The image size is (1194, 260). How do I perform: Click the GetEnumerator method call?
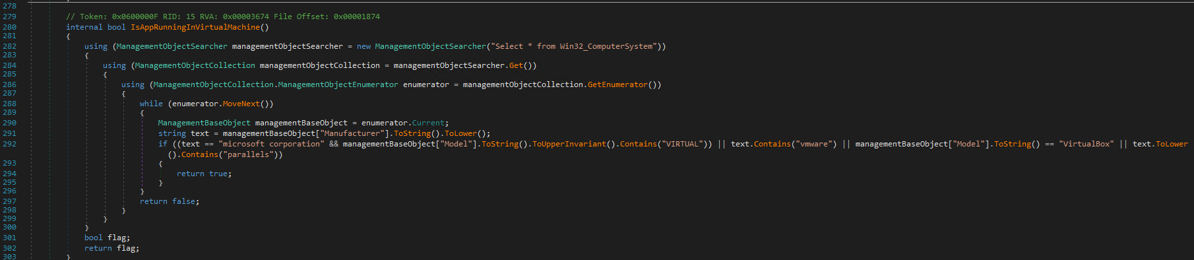(617, 84)
